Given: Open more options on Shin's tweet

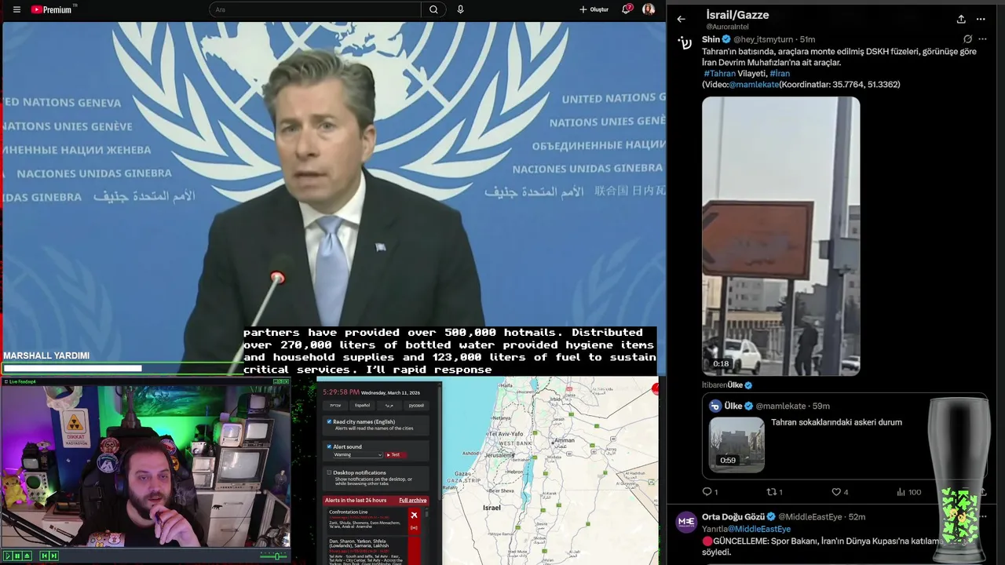Looking at the screenshot, I should [982, 39].
